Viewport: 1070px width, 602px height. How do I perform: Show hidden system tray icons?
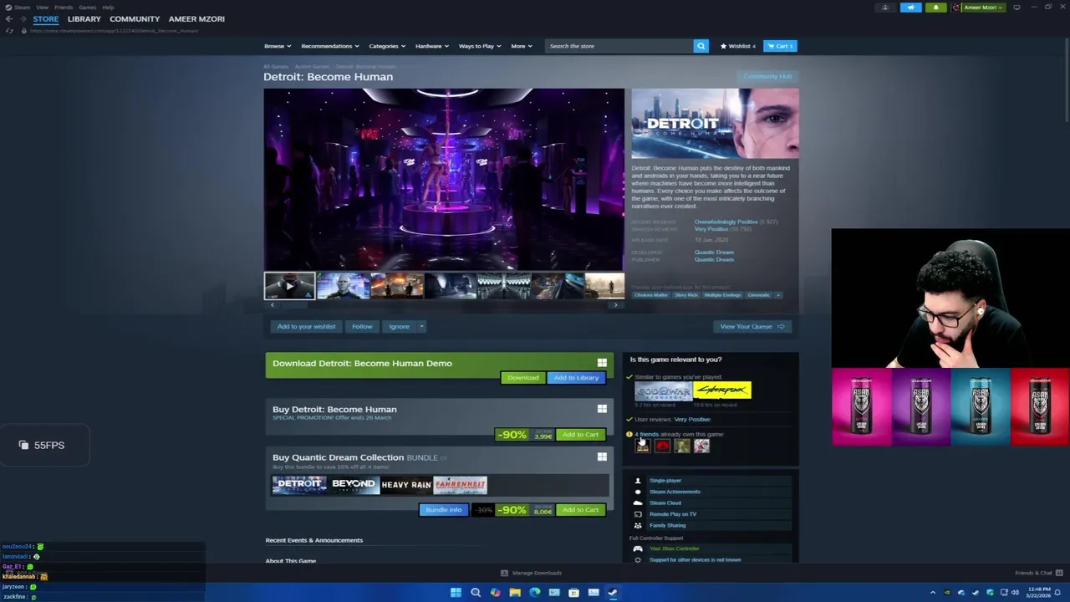coord(933,593)
